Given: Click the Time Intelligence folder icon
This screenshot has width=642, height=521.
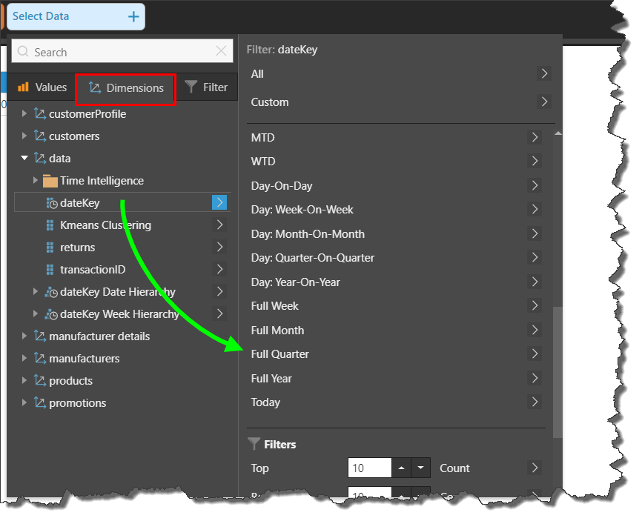Looking at the screenshot, I should point(50,181).
